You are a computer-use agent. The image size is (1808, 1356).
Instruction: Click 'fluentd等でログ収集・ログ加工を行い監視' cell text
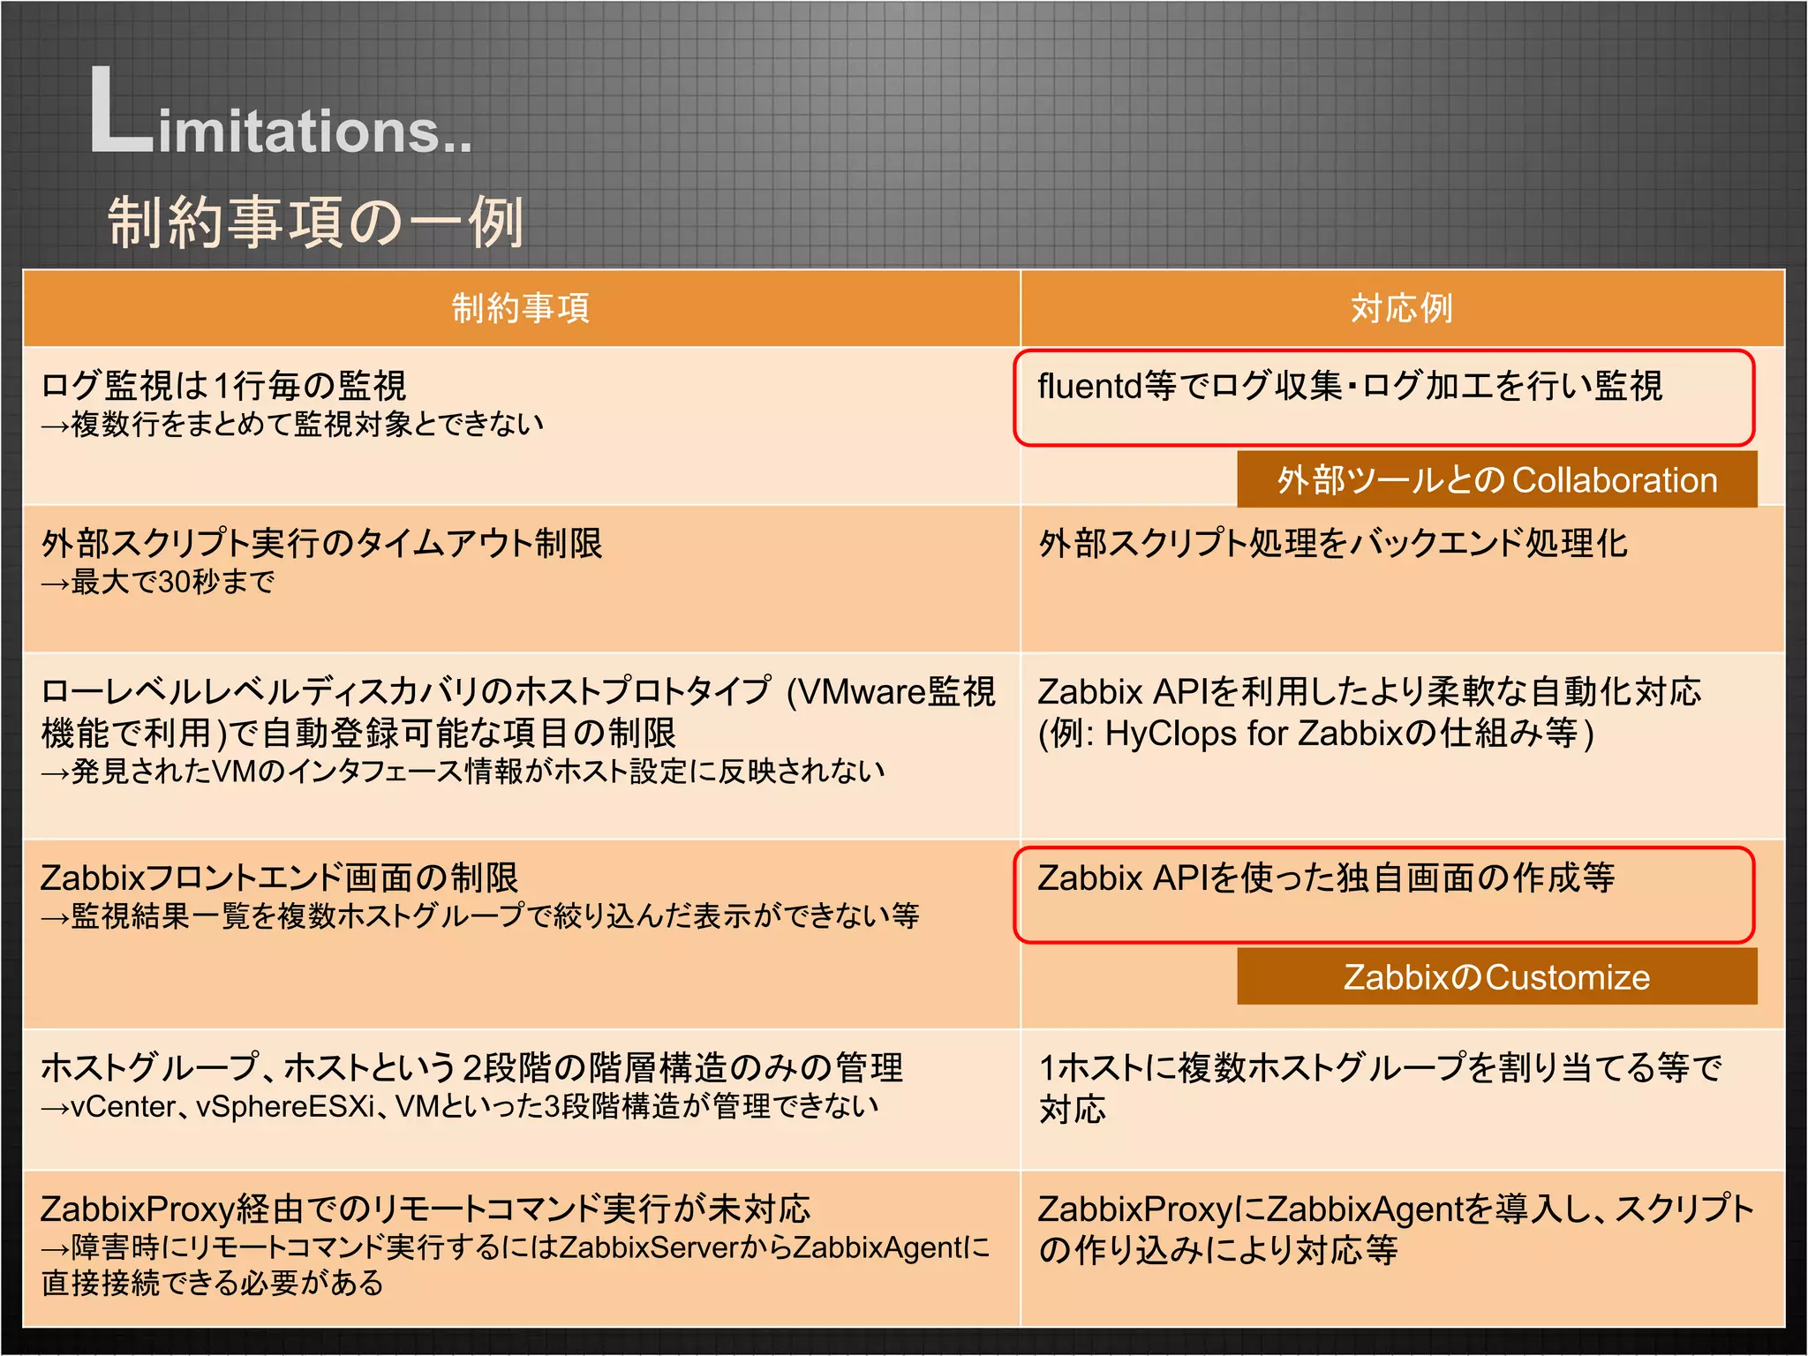point(1351,386)
